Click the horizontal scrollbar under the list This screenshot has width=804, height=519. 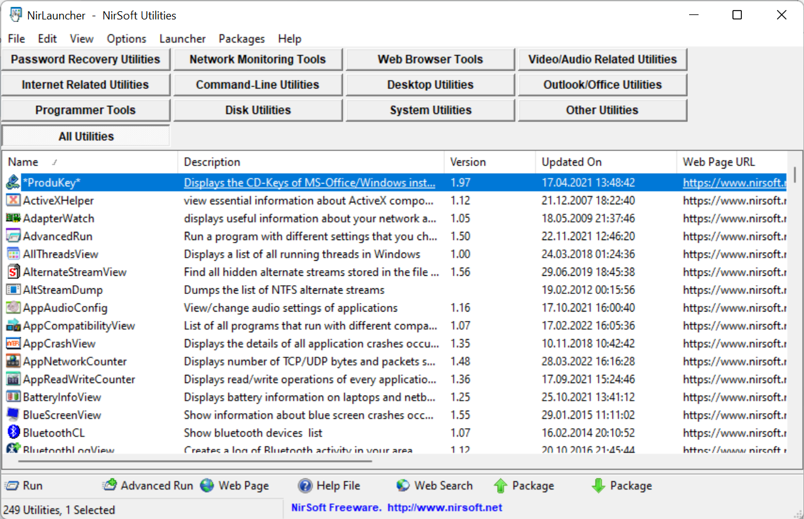coord(195,461)
